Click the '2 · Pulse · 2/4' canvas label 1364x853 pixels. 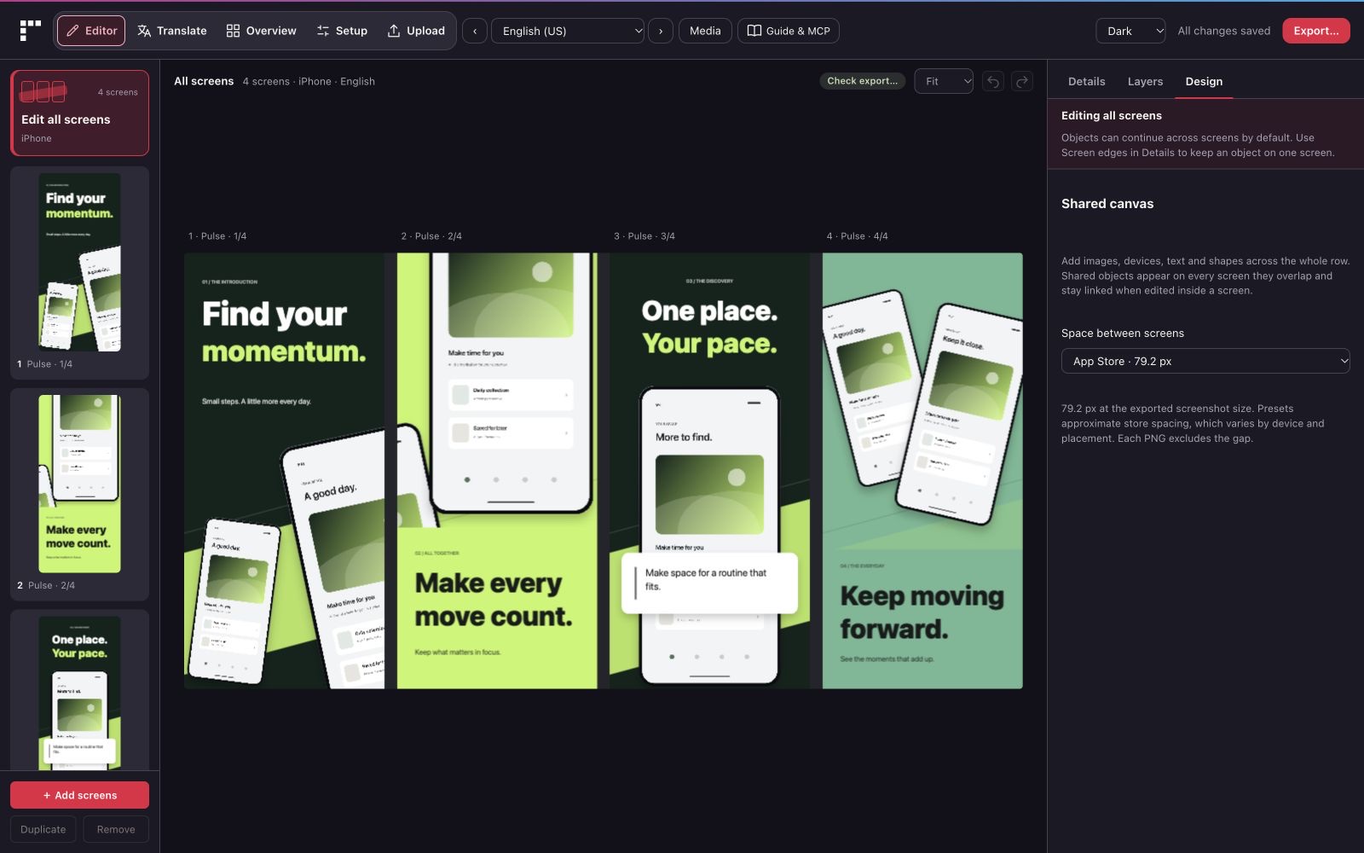point(431,236)
